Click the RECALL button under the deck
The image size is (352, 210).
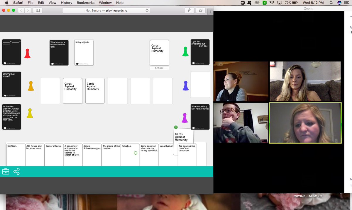click(x=159, y=68)
